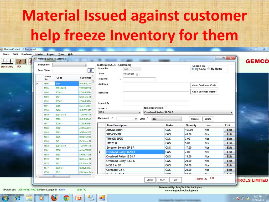Click the binoculars search icon
Image resolution: width=269 pixels, height=202 pixels.
tap(91, 70)
